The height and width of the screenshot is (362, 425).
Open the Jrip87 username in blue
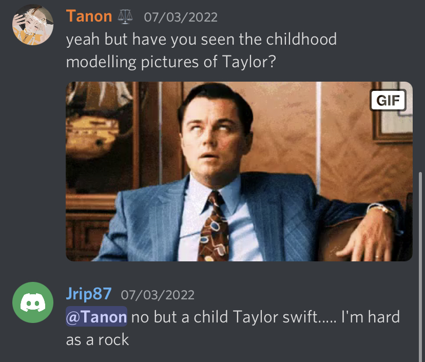89,294
